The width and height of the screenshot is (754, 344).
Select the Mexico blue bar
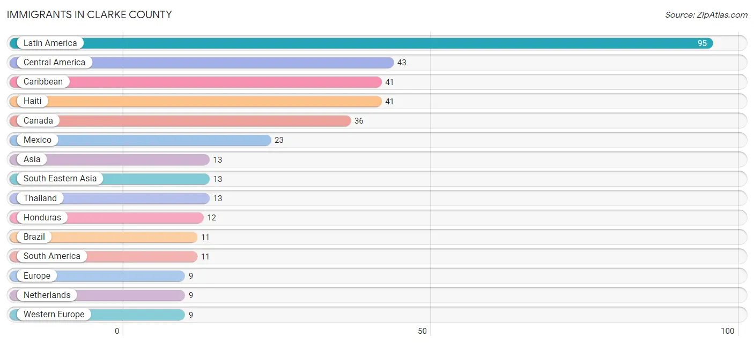coord(141,140)
